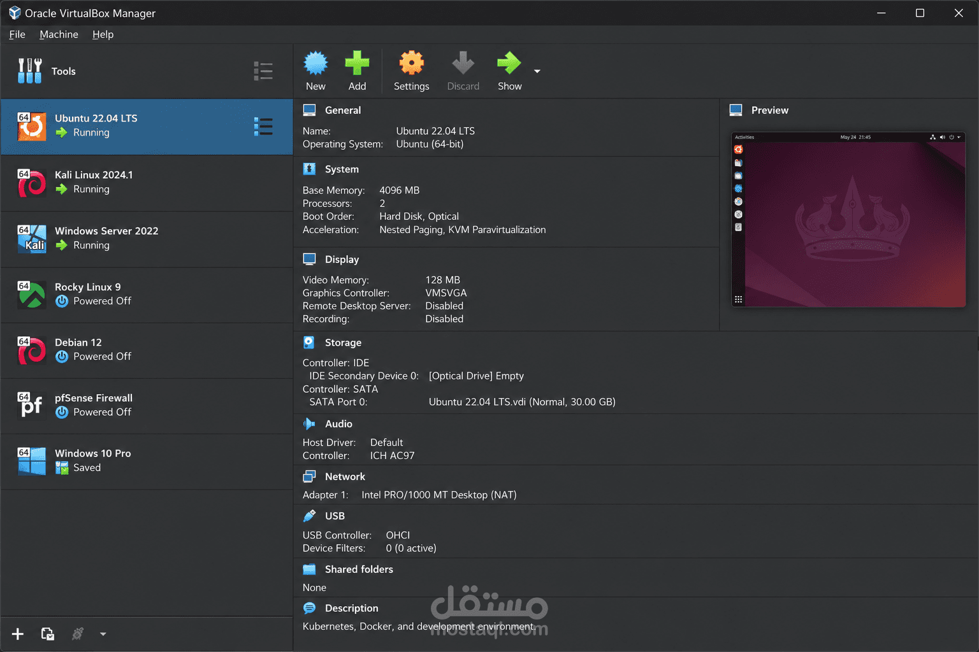The height and width of the screenshot is (652, 979).
Task: Click the Storage section heading link
Action: (343, 343)
